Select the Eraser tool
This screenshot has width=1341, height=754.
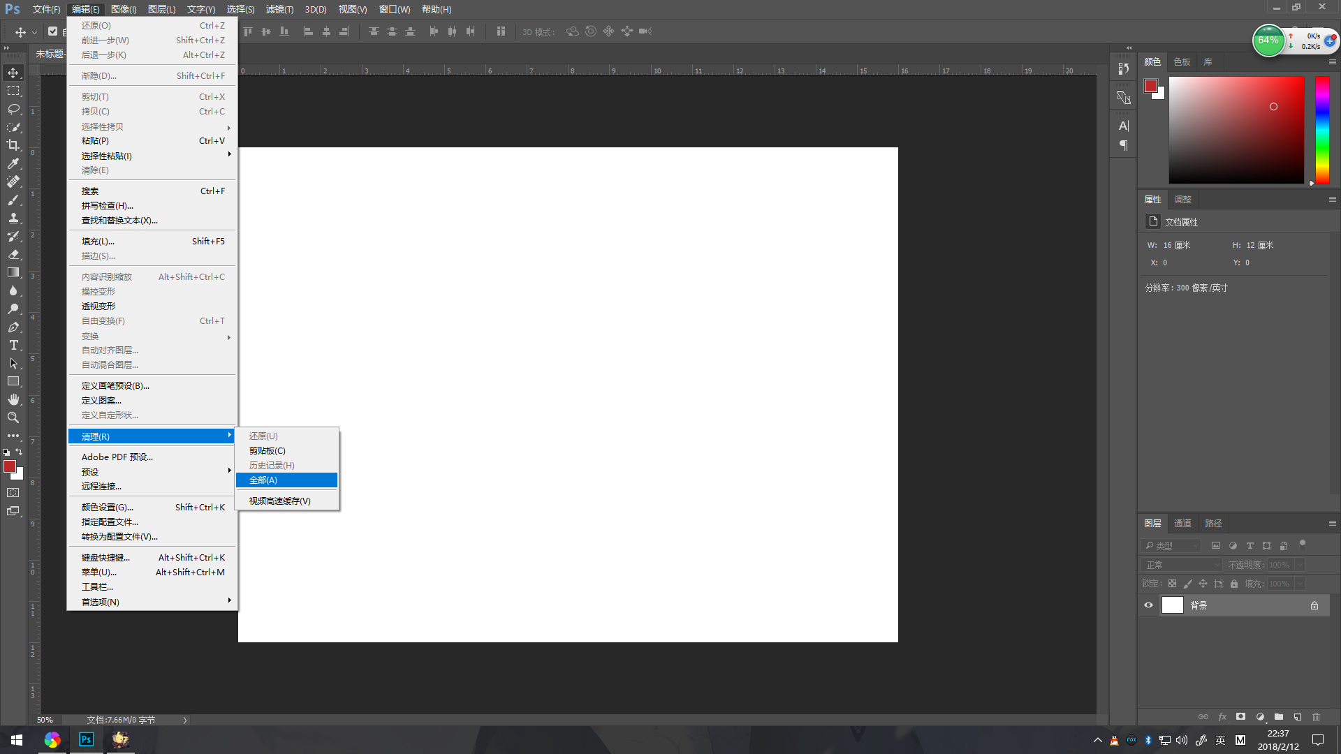click(x=13, y=254)
